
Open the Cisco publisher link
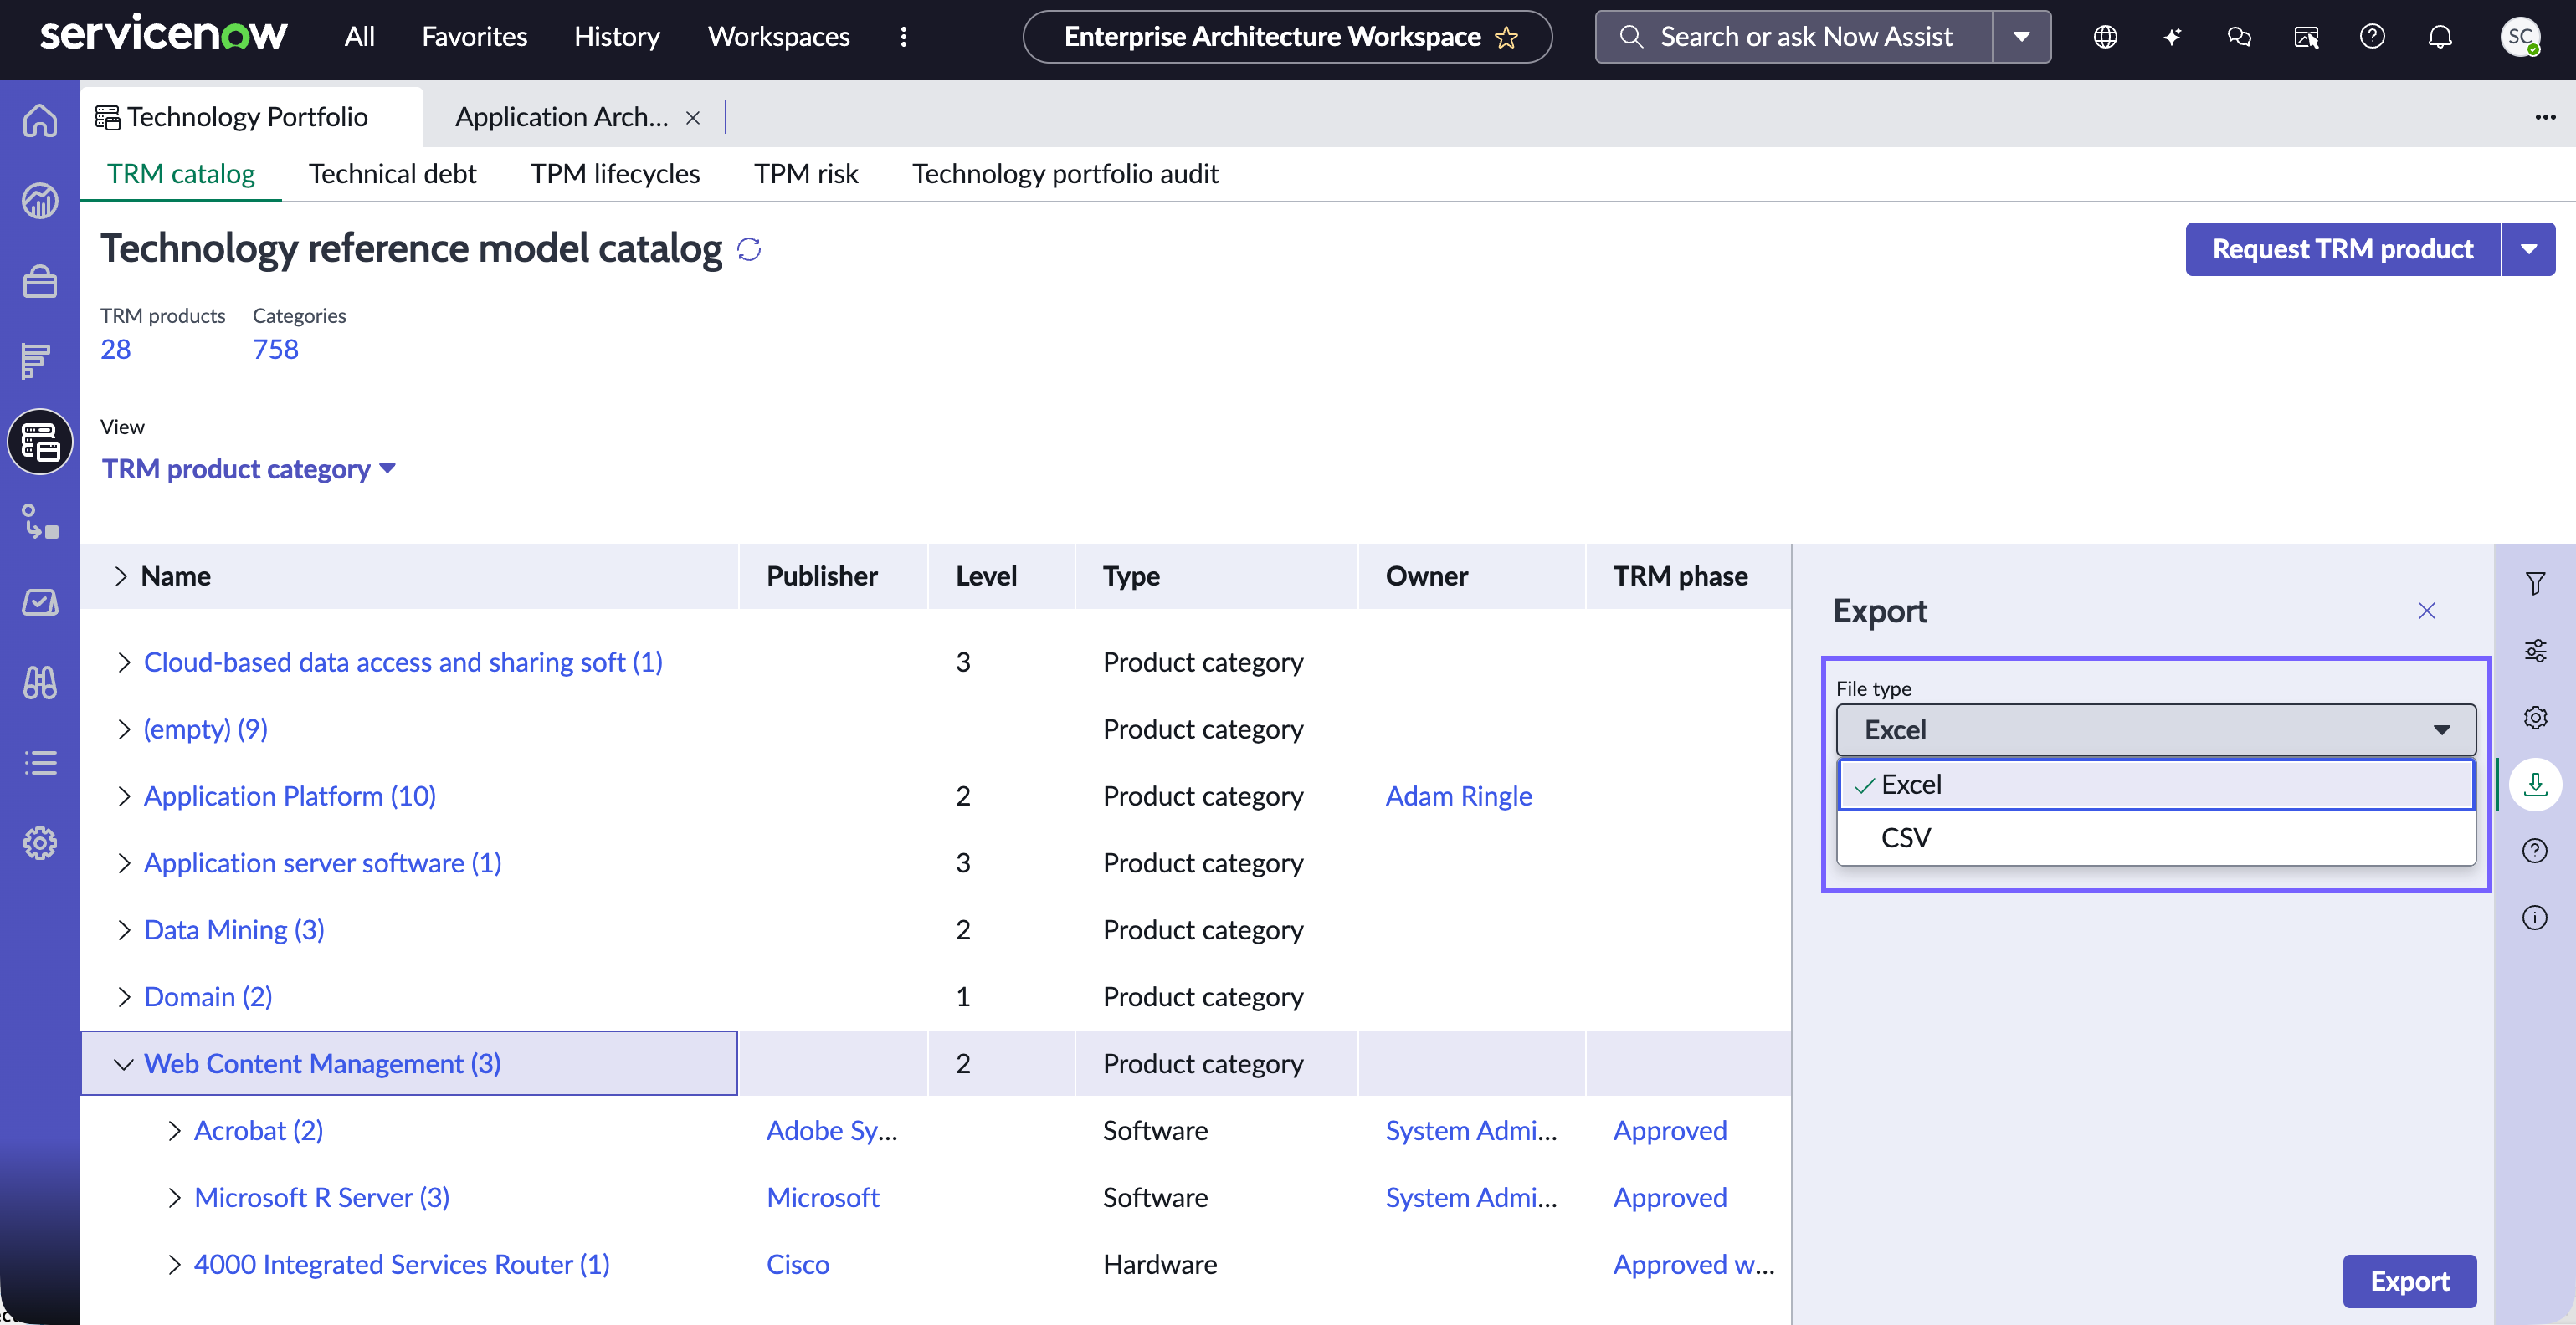coord(797,1265)
